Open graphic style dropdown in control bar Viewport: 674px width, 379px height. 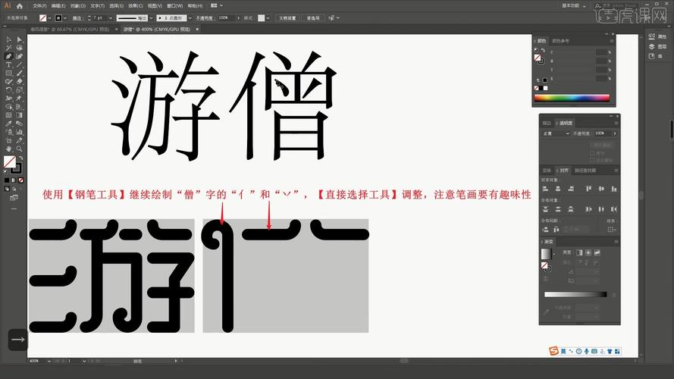pos(268,18)
